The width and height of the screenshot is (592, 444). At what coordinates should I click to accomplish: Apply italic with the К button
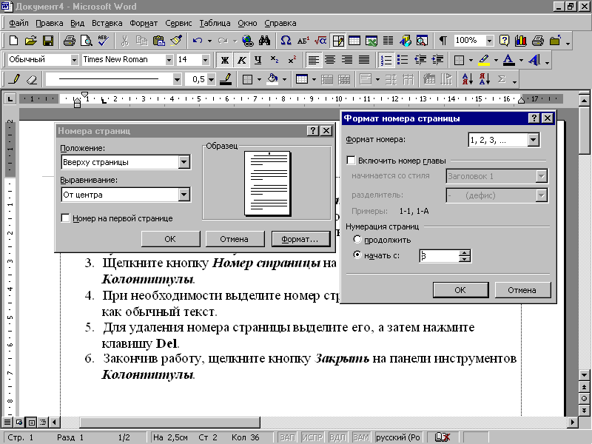click(x=242, y=60)
